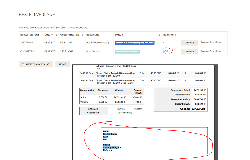Click the Bestellreferenz column header

30,35
